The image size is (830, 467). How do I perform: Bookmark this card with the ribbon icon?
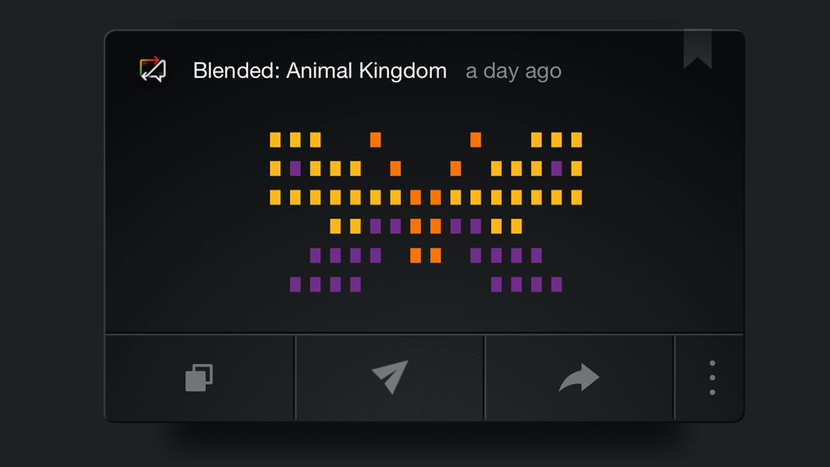click(697, 48)
